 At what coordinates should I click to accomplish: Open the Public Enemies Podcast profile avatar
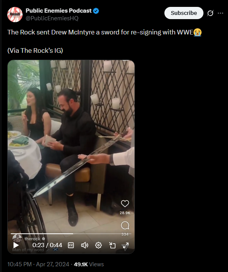coord(15,15)
